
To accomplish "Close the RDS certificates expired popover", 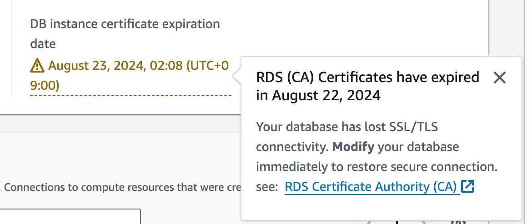I will click(499, 78).
